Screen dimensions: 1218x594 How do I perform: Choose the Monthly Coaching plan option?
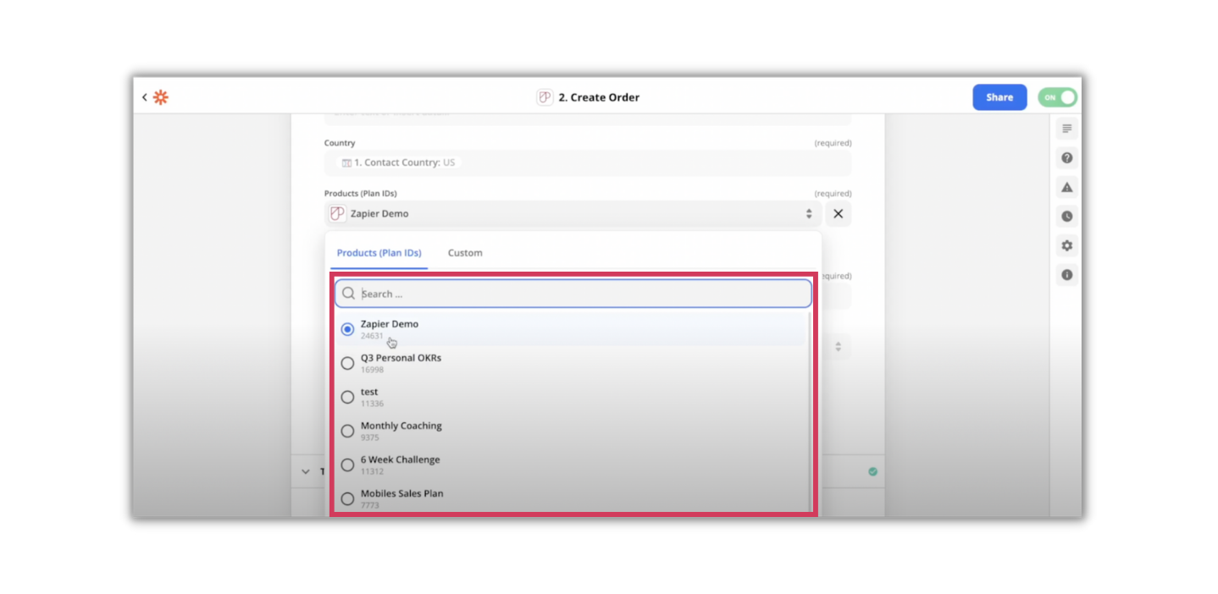[x=347, y=430]
